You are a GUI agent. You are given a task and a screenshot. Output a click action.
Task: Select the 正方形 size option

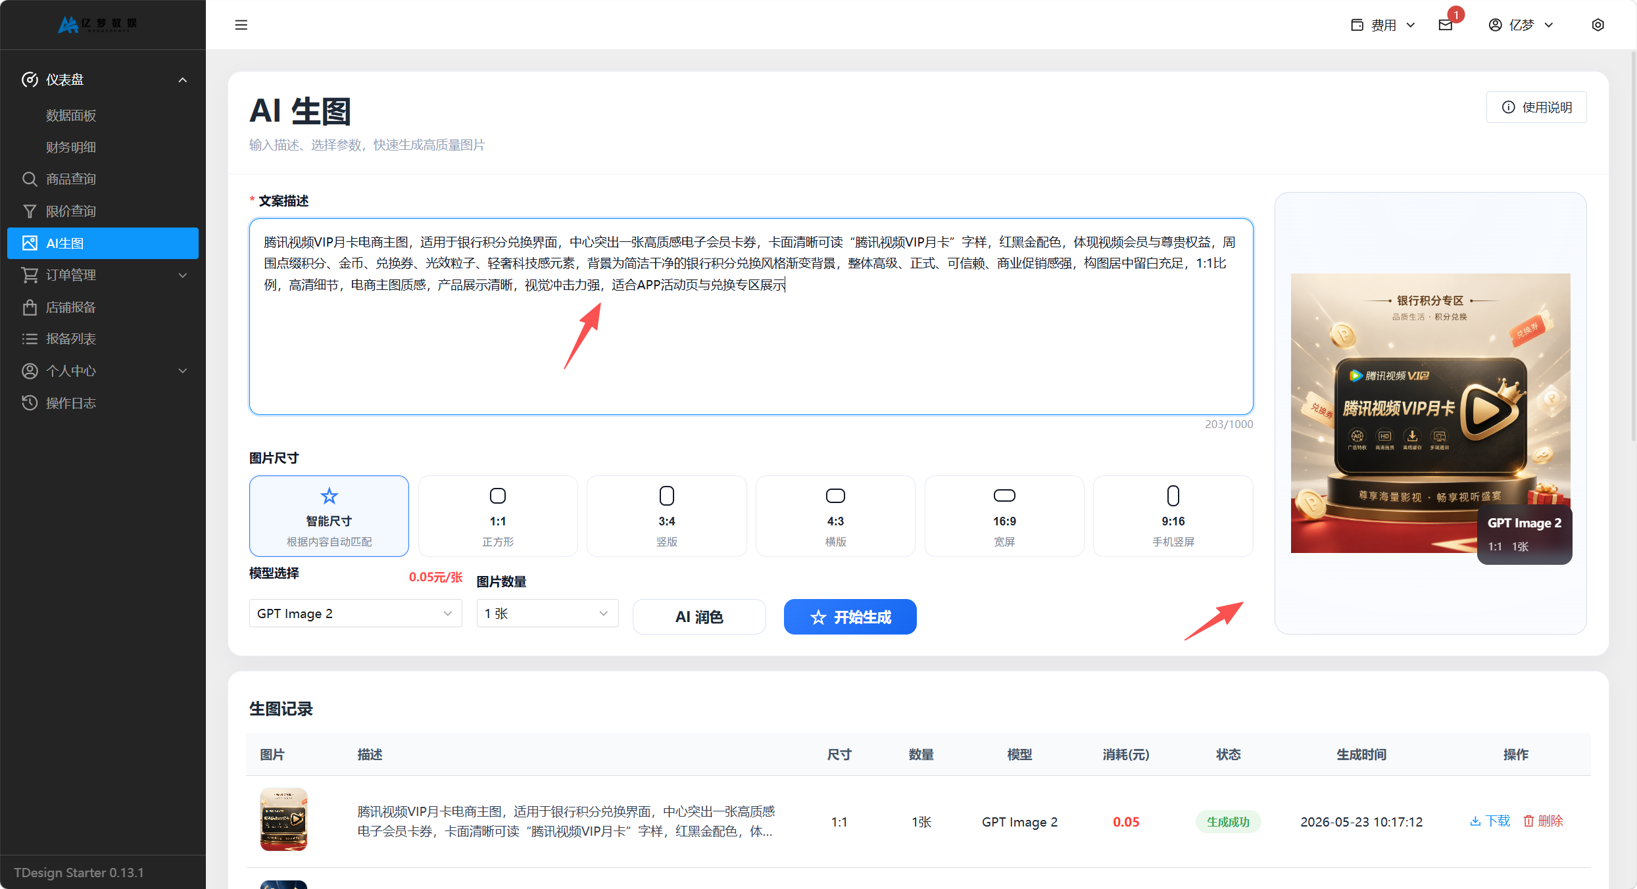(498, 516)
